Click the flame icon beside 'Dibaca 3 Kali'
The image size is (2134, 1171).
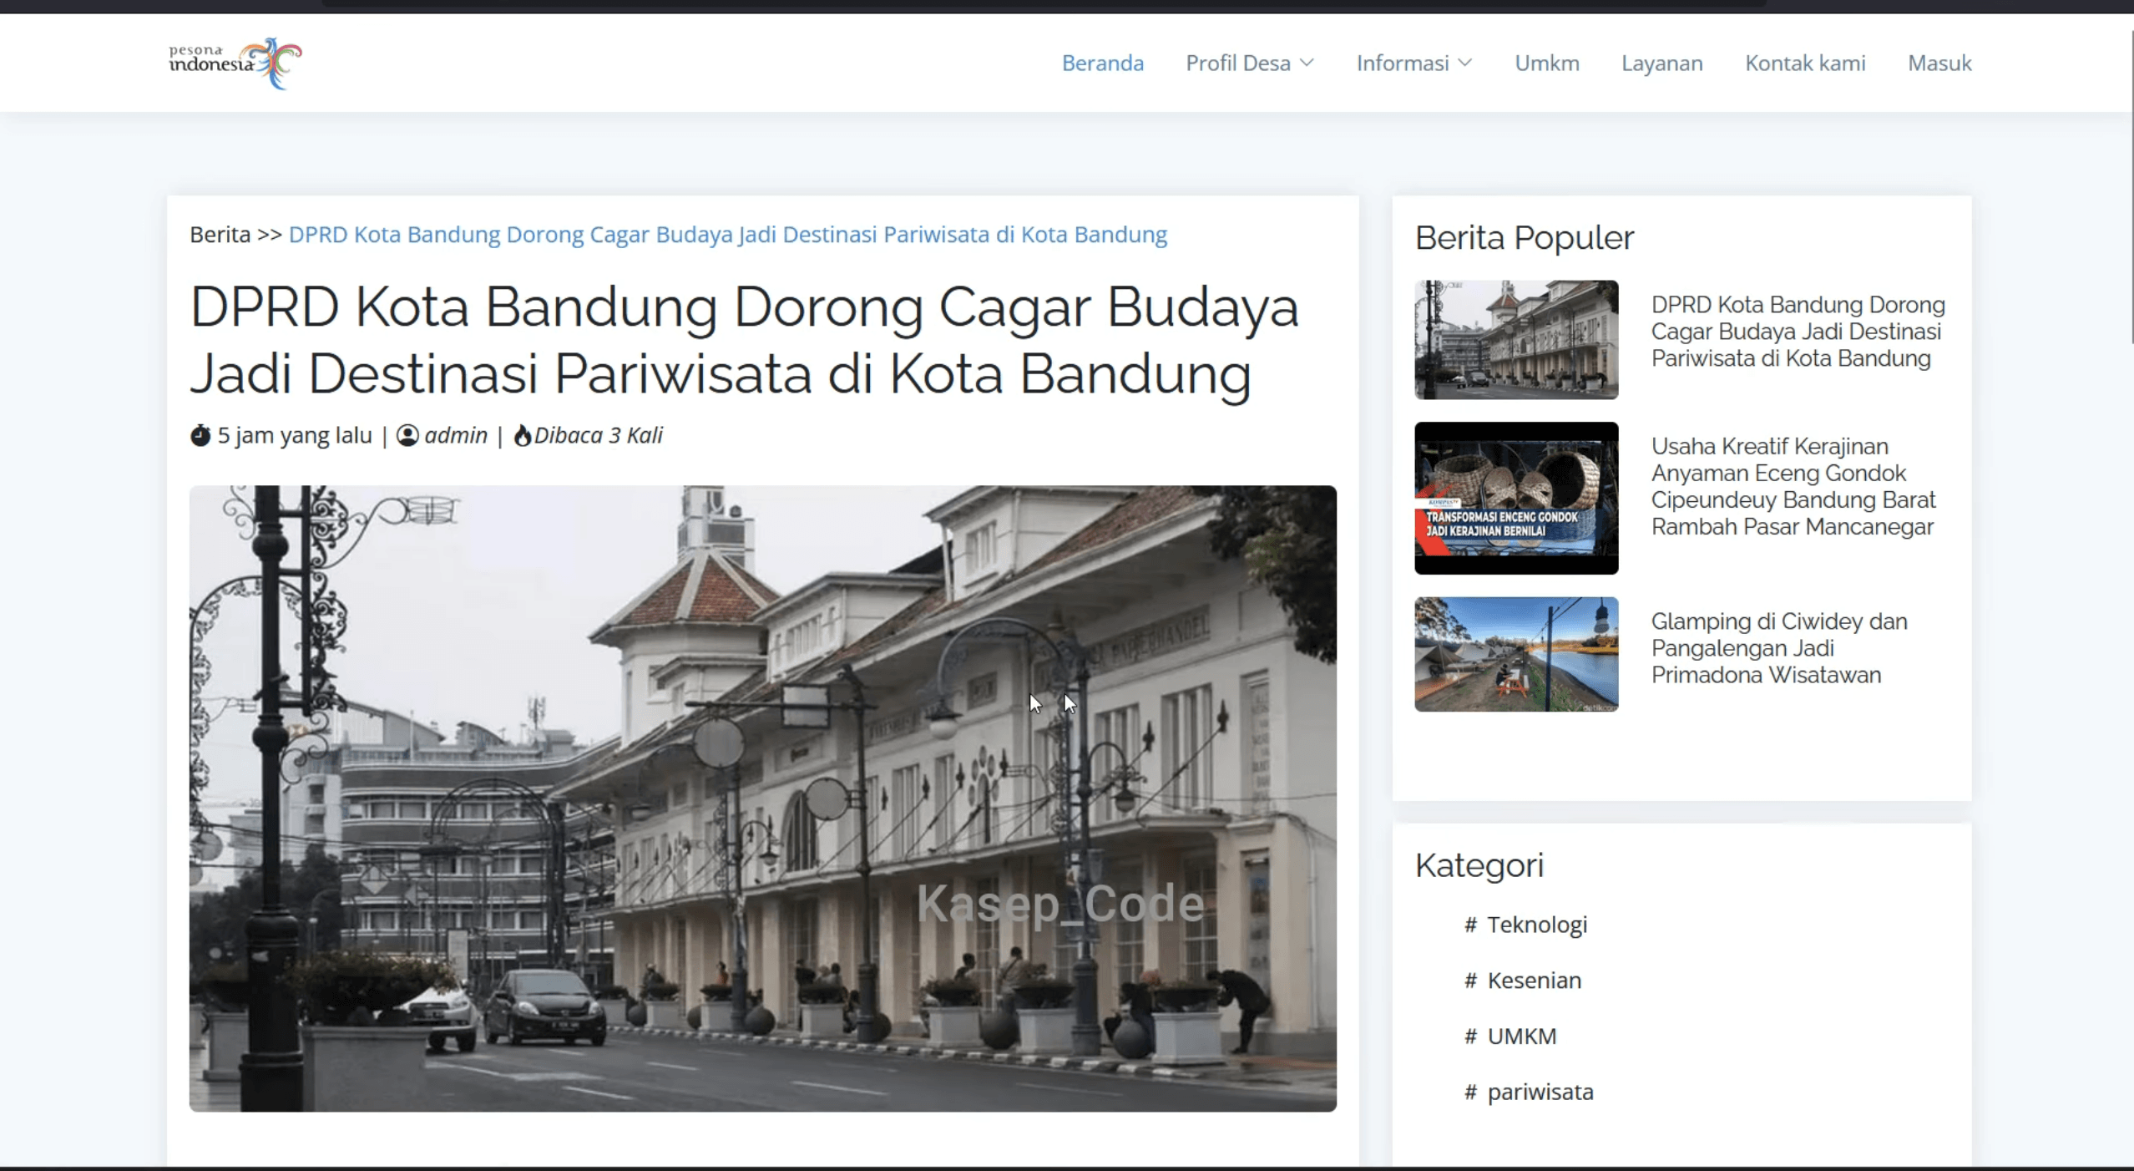click(523, 435)
